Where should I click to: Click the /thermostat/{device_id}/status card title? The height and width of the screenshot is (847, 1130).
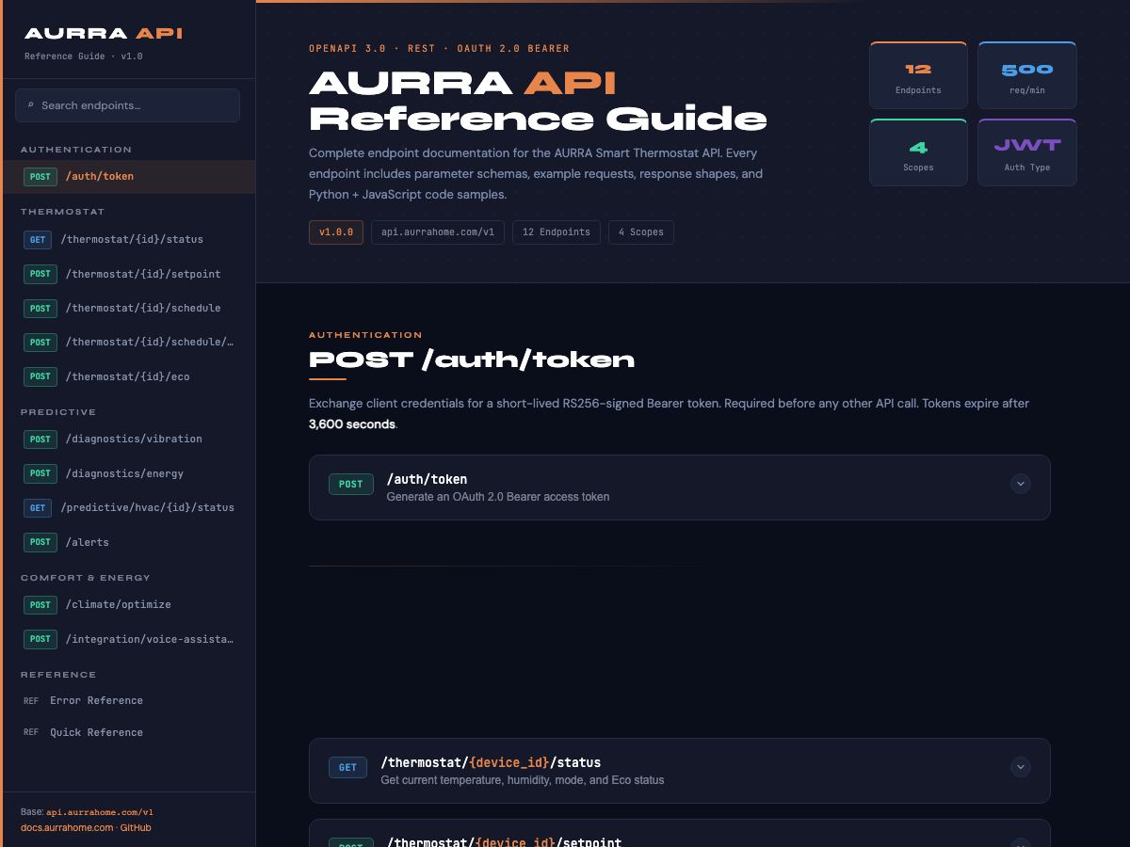(x=491, y=762)
